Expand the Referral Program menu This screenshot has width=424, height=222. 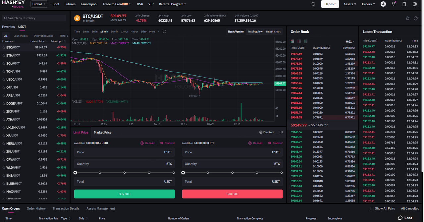coord(172,4)
